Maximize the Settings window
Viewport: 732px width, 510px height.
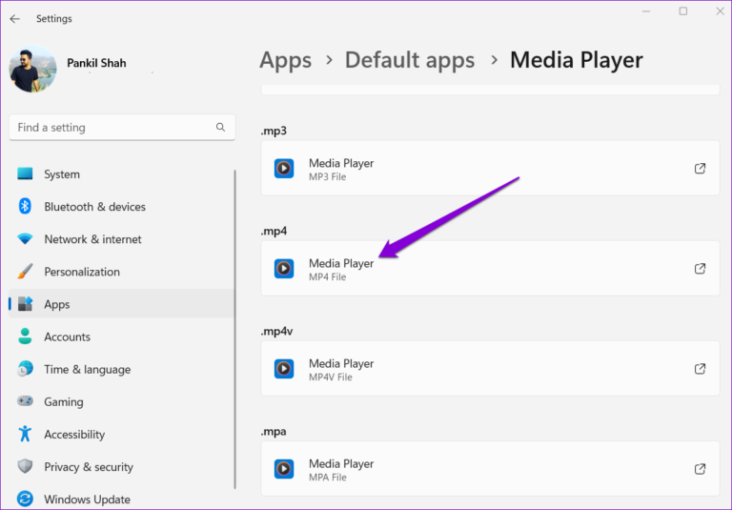(683, 11)
